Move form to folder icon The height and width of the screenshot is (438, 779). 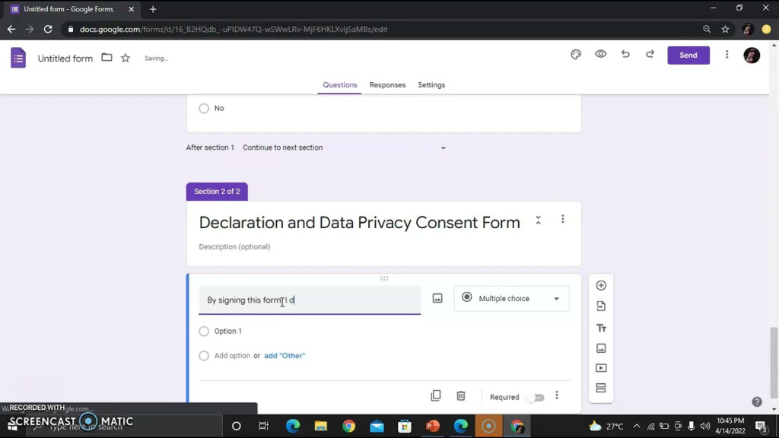coord(107,58)
